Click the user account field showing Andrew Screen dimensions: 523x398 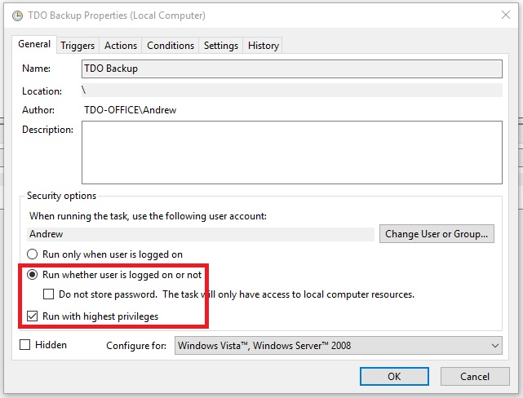pyautogui.click(x=200, y=234)
